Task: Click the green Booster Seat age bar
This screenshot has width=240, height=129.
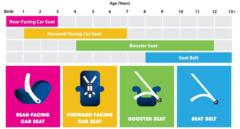Action: click(x=145, y=46)
